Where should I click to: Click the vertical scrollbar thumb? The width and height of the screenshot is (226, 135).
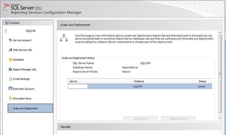point(220,73)
